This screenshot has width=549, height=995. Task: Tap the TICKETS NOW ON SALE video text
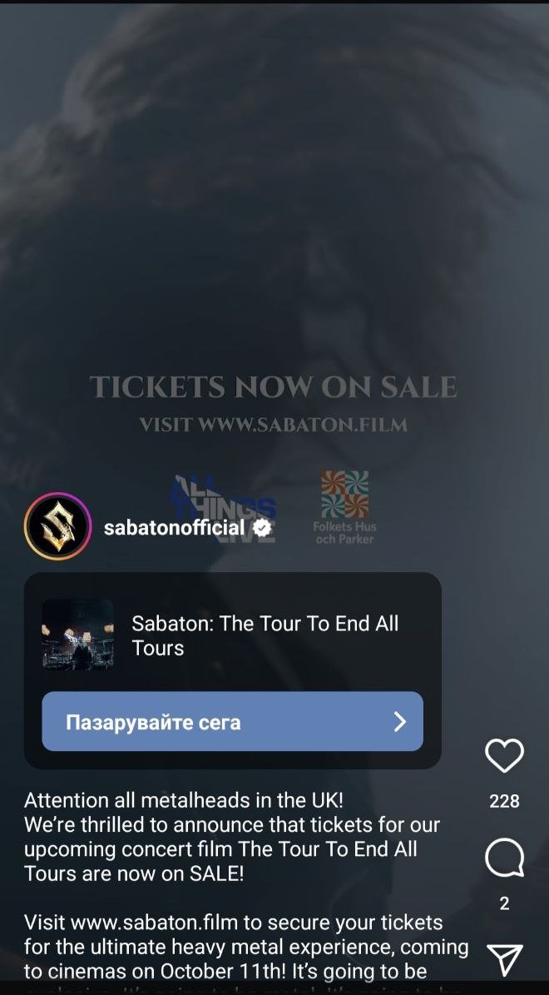273,386
